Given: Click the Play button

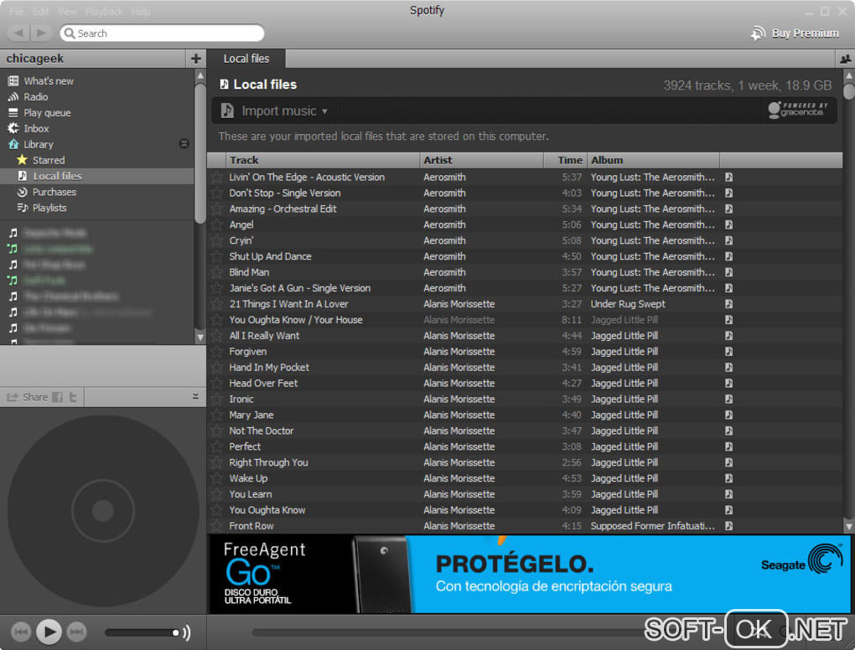Looking at the screenshot, I should coord(49,632).
